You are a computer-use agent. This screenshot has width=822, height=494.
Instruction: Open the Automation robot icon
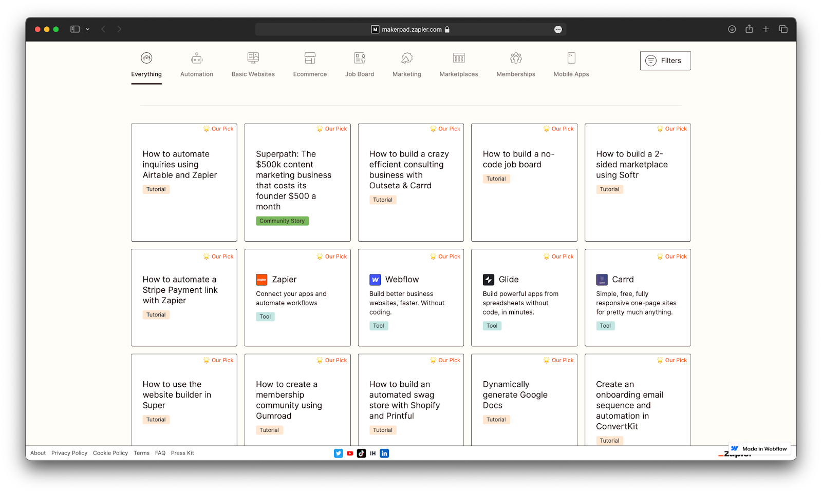coord(197,58)
